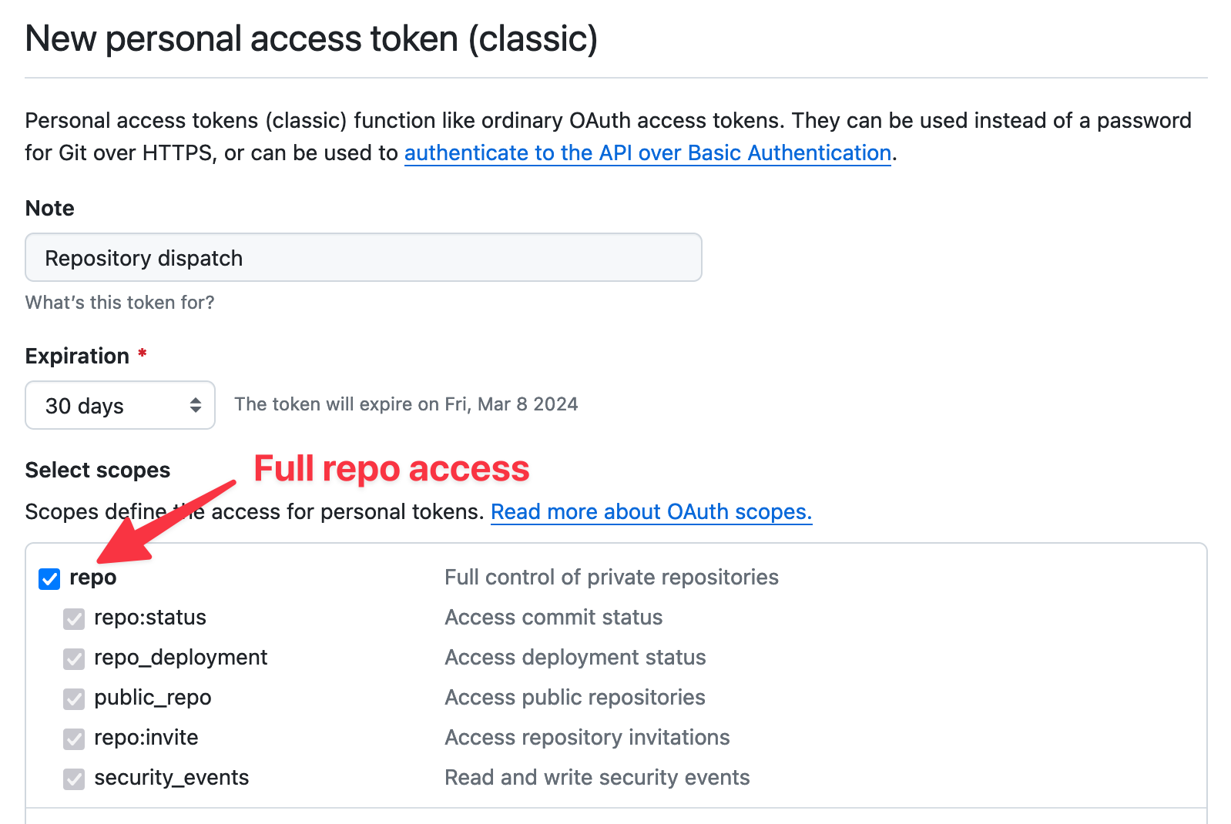Image resolution: width=1231 pixels, height=824 pixels.
Task: Toggle the repo_deployment checkbox
Action: coord(74,658)
